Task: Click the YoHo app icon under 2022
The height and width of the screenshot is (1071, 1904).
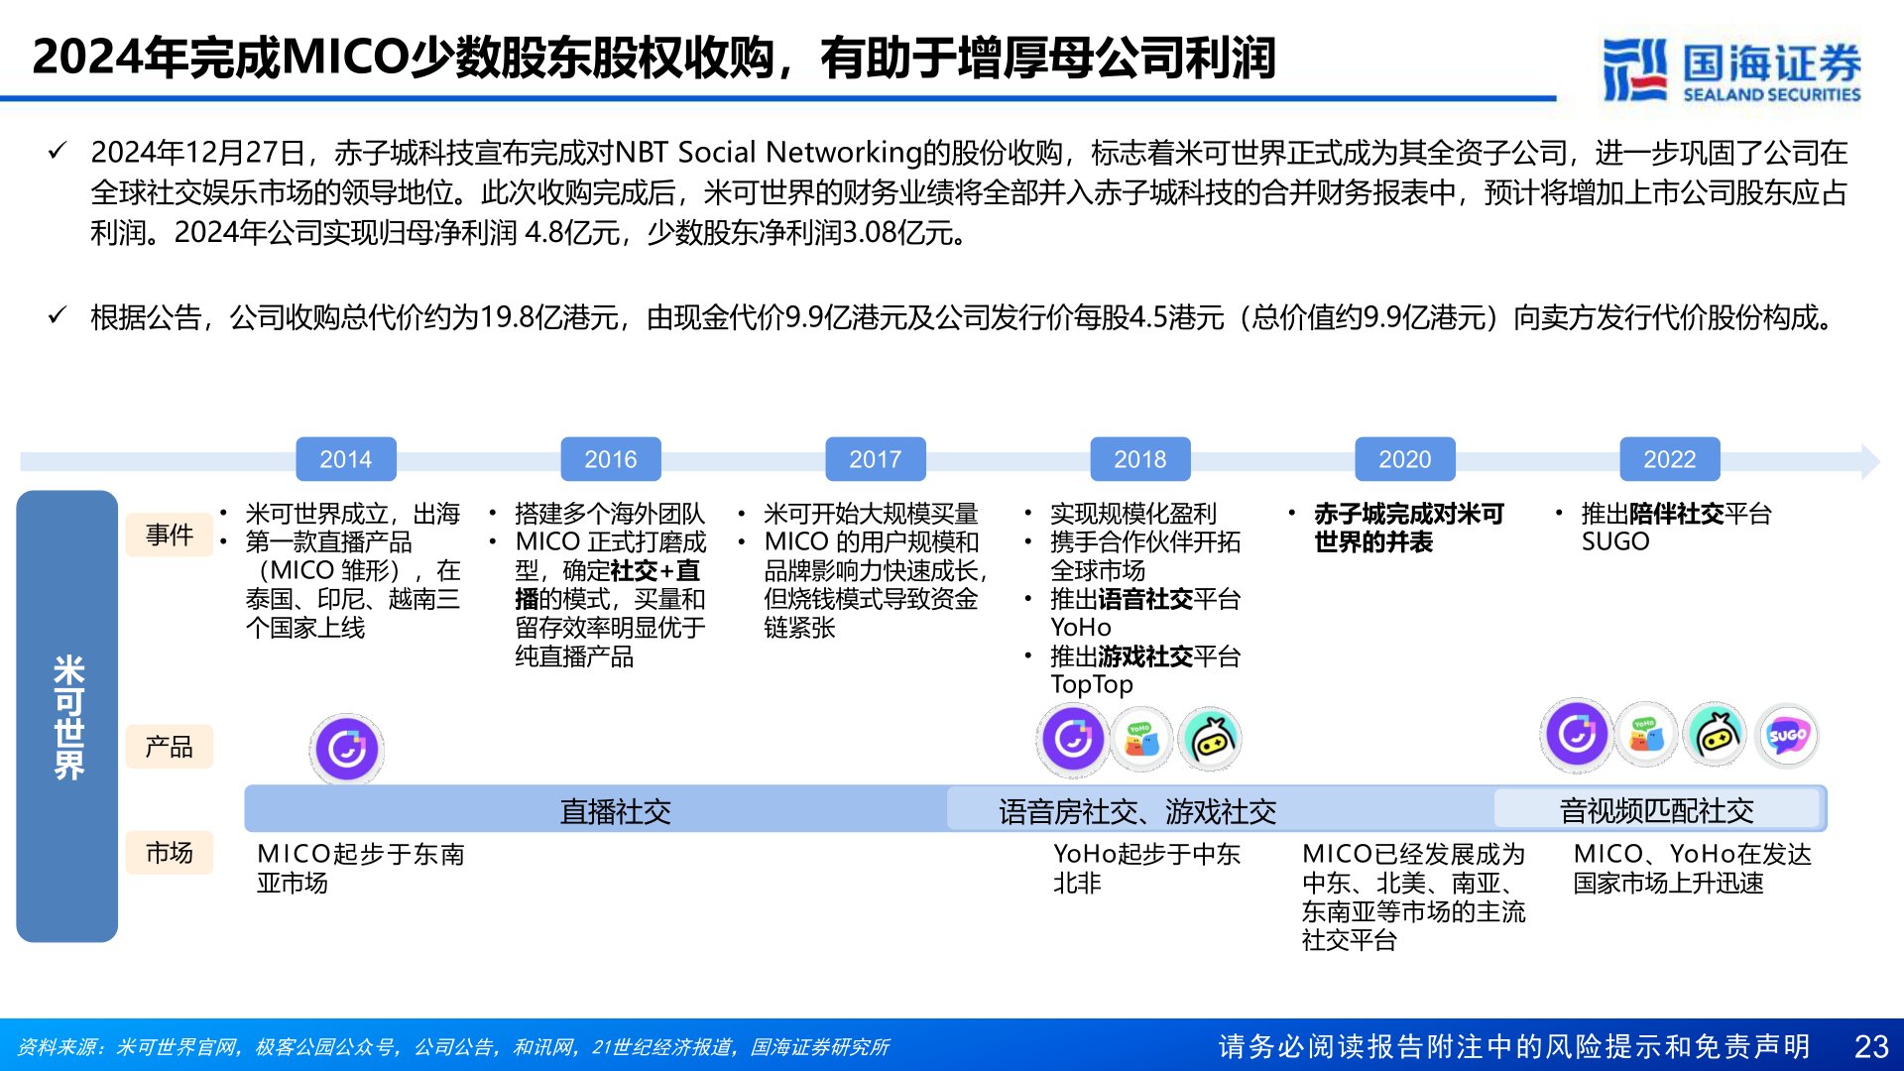Action: (1646, 735)
